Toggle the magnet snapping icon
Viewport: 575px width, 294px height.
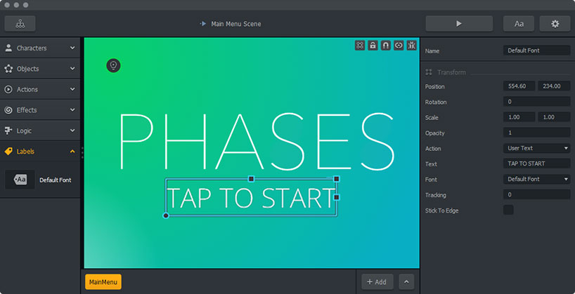[386, 46]
